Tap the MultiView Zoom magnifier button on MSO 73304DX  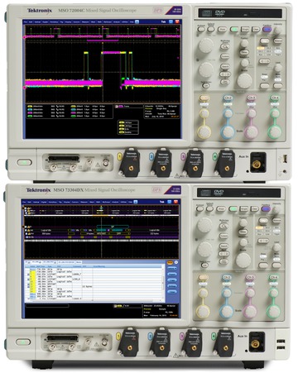[223, 227]
